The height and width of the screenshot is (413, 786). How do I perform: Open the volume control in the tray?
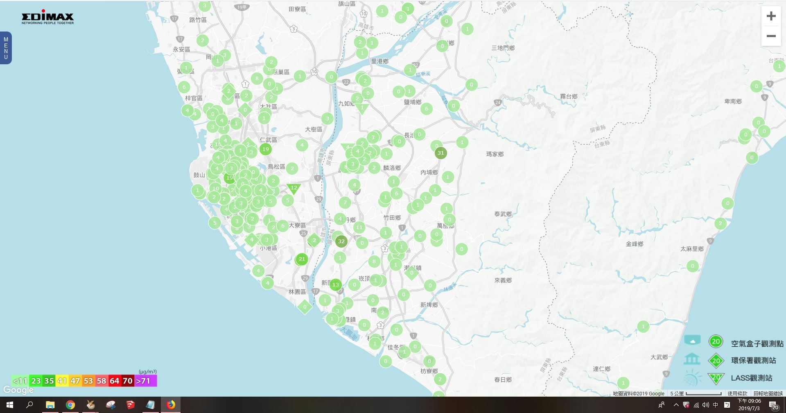[x=706, y=405]
